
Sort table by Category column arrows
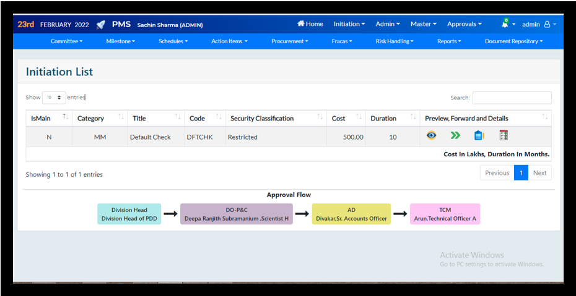[121, 117]
